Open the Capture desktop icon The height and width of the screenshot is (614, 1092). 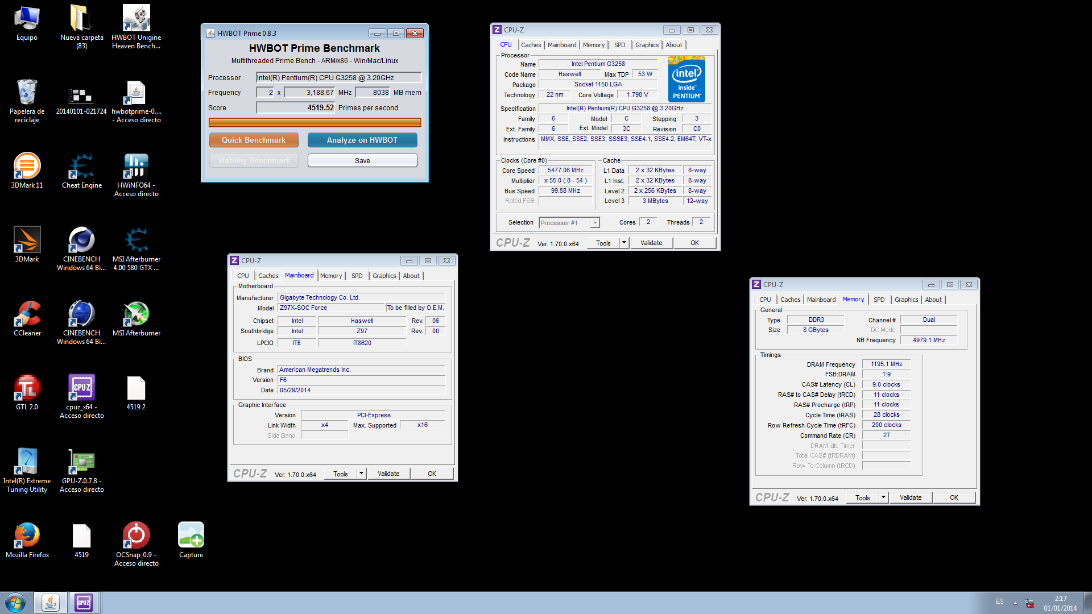click(191, 540)
